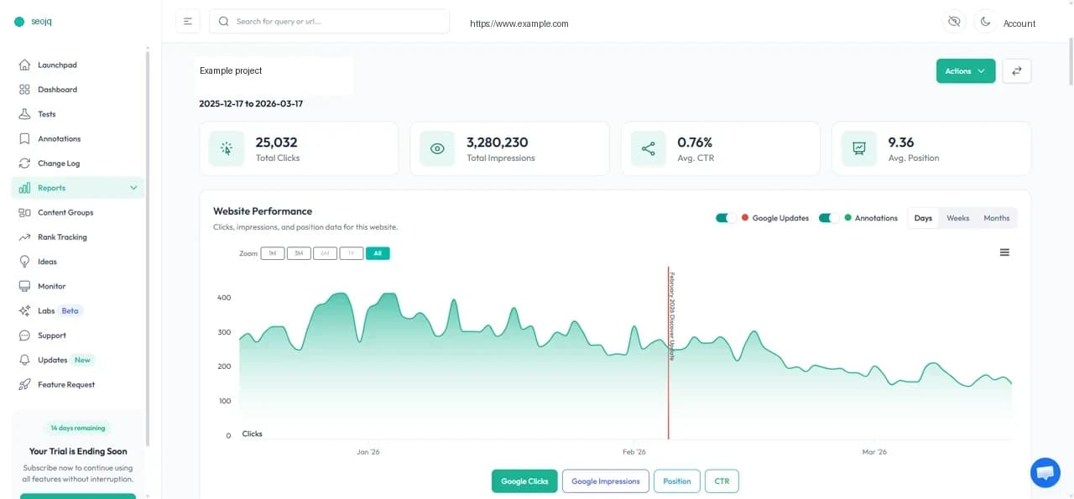1074x499 pixels.
Task: Show the Google Impressions series
Action: tap(605, 481)
